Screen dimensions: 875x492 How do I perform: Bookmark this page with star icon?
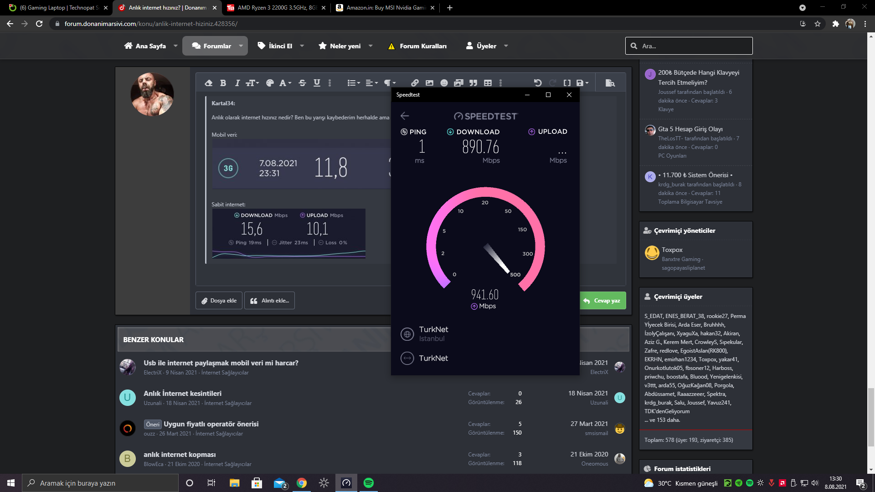(818, 24)
